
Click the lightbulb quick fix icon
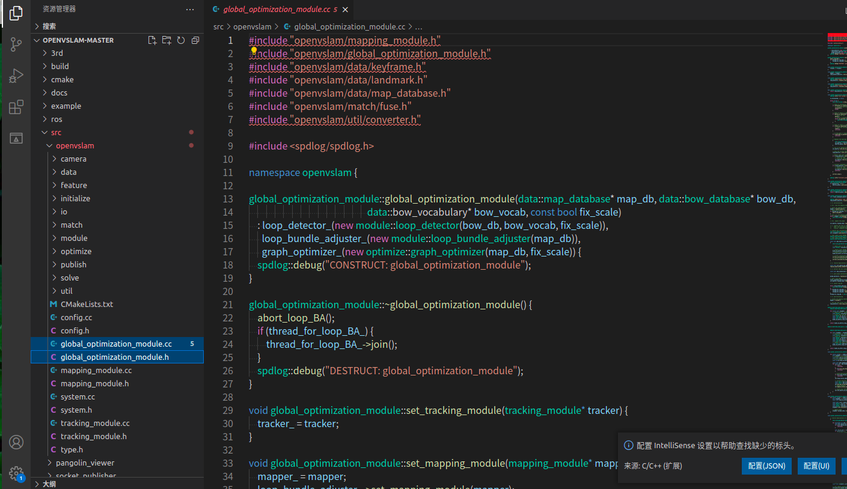[x=254, y=51]
